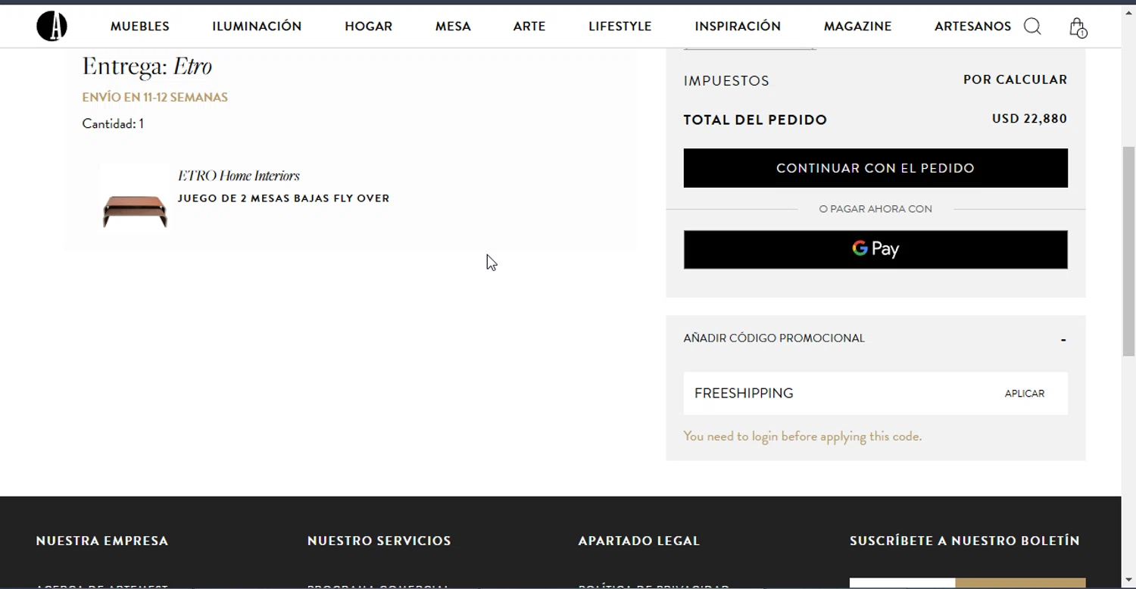Viewport: 1136px width, 589px height.
Task: Click Suscríbete a nuestro boletín heading
Action: coord(965,541)
